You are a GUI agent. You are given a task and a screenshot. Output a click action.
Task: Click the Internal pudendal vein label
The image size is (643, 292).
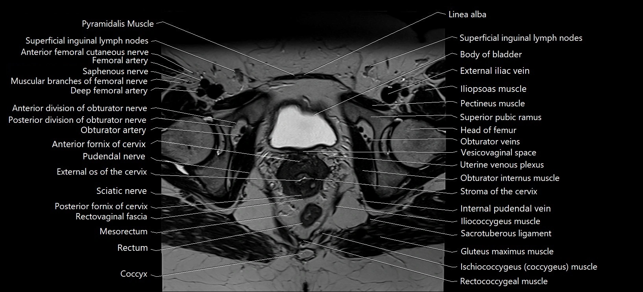[x=506, y=209]
